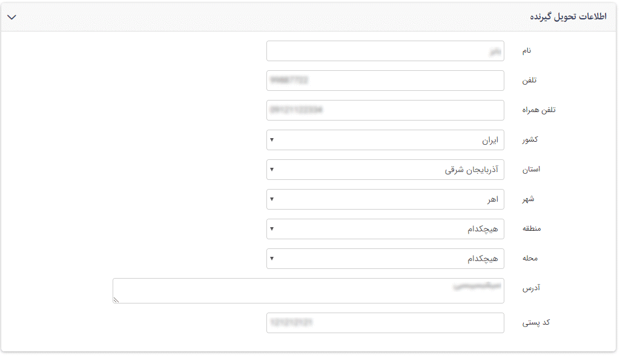Click the محله dropdown arrow icon
The height and width of the screenshot is (358, 620).
272,259
